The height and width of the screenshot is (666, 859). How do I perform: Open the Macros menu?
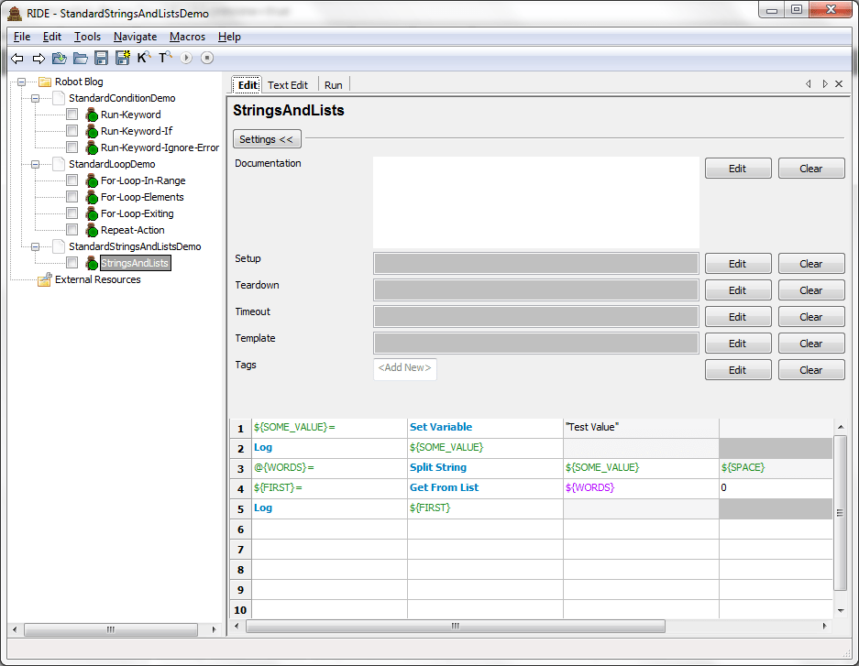187,37
